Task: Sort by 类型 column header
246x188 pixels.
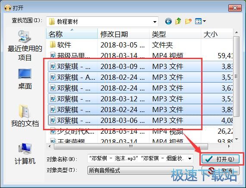Action: pyautogui.click(x=175, y=34)
